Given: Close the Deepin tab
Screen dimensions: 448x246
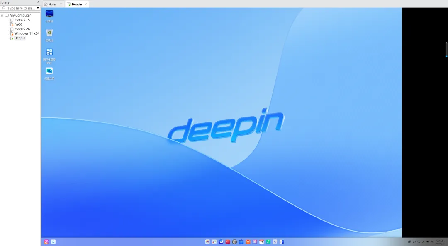Looking at the screenshot, I should pyautogui.click(x=85, y=4).
